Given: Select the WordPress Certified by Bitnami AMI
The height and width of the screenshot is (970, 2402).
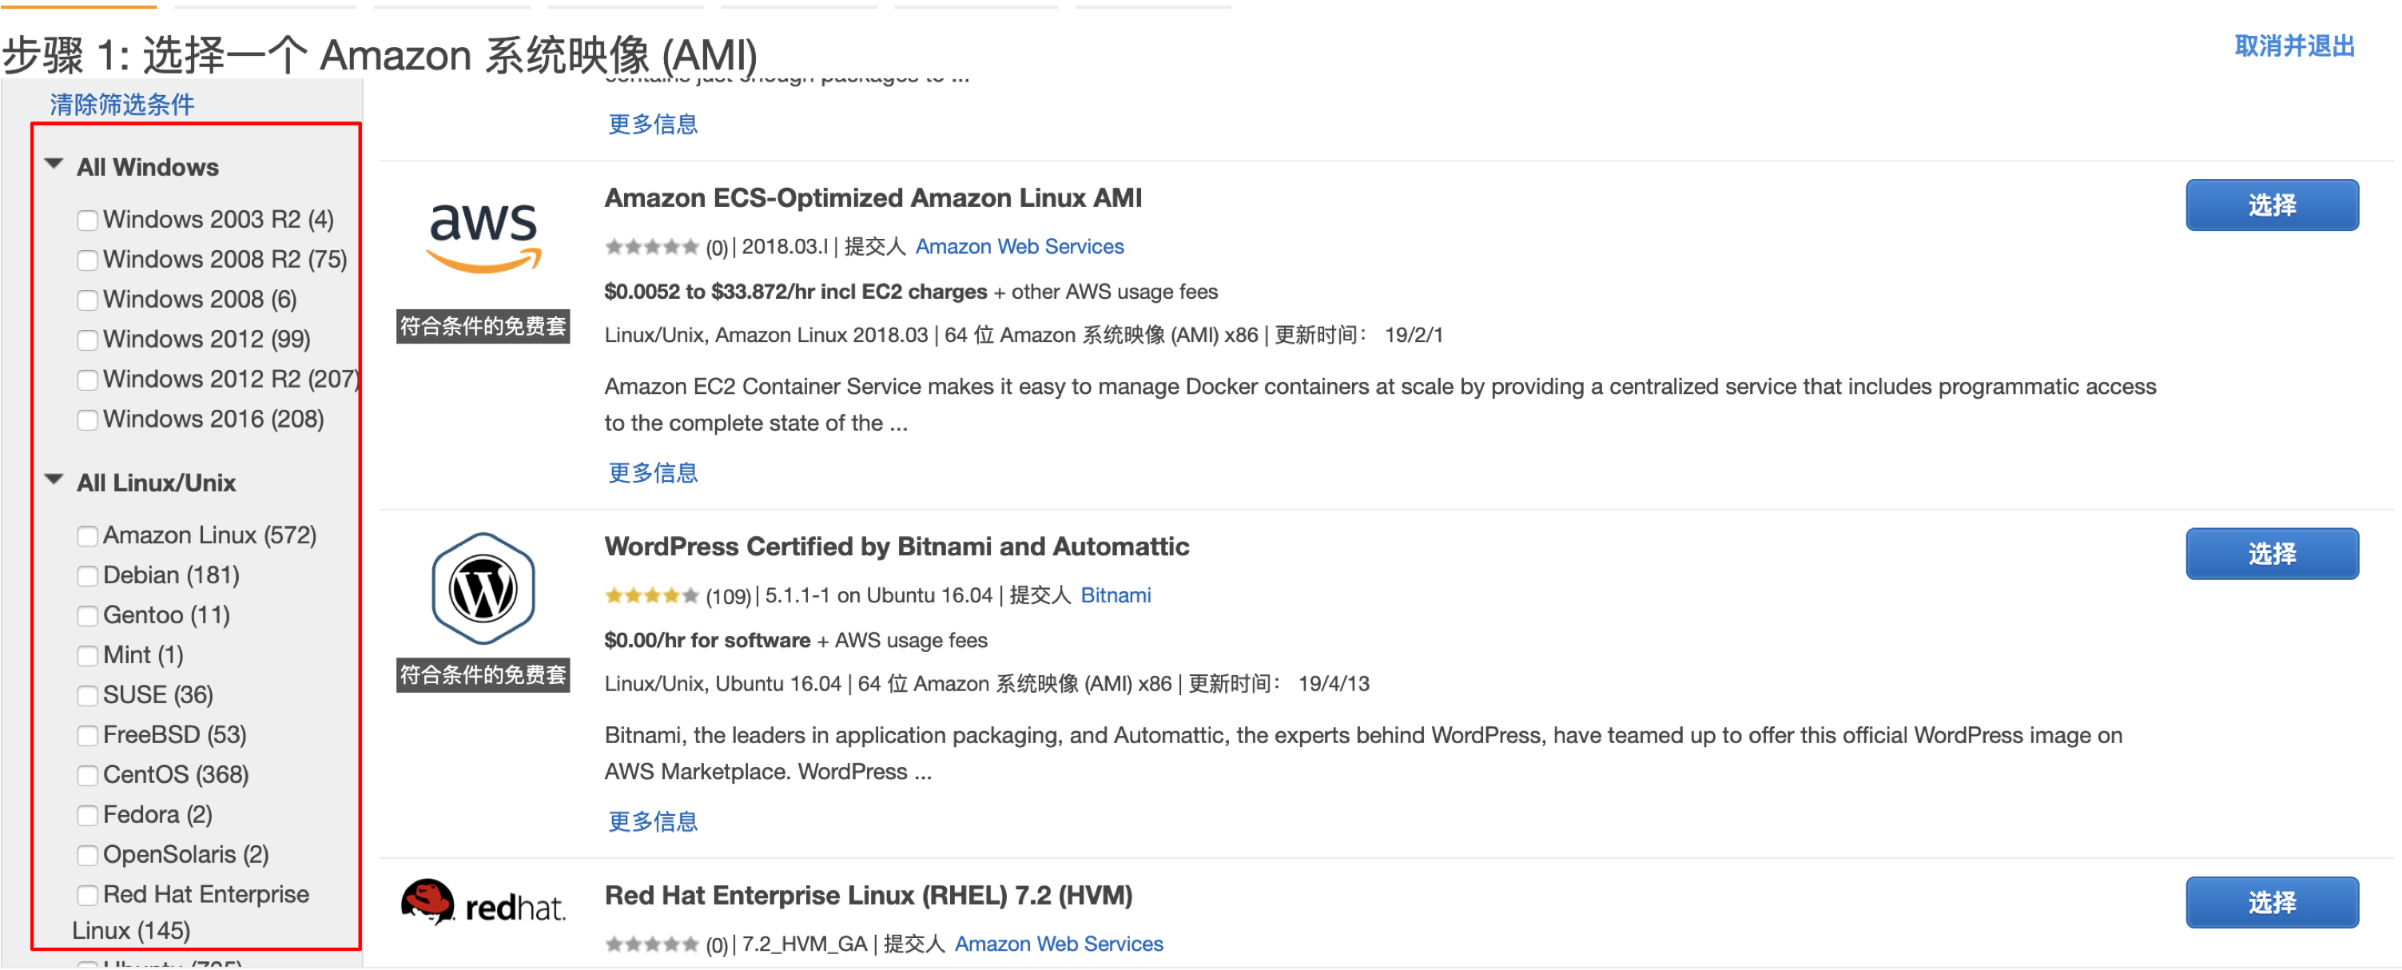Looking at the screenshot, I should point(2270,554).
